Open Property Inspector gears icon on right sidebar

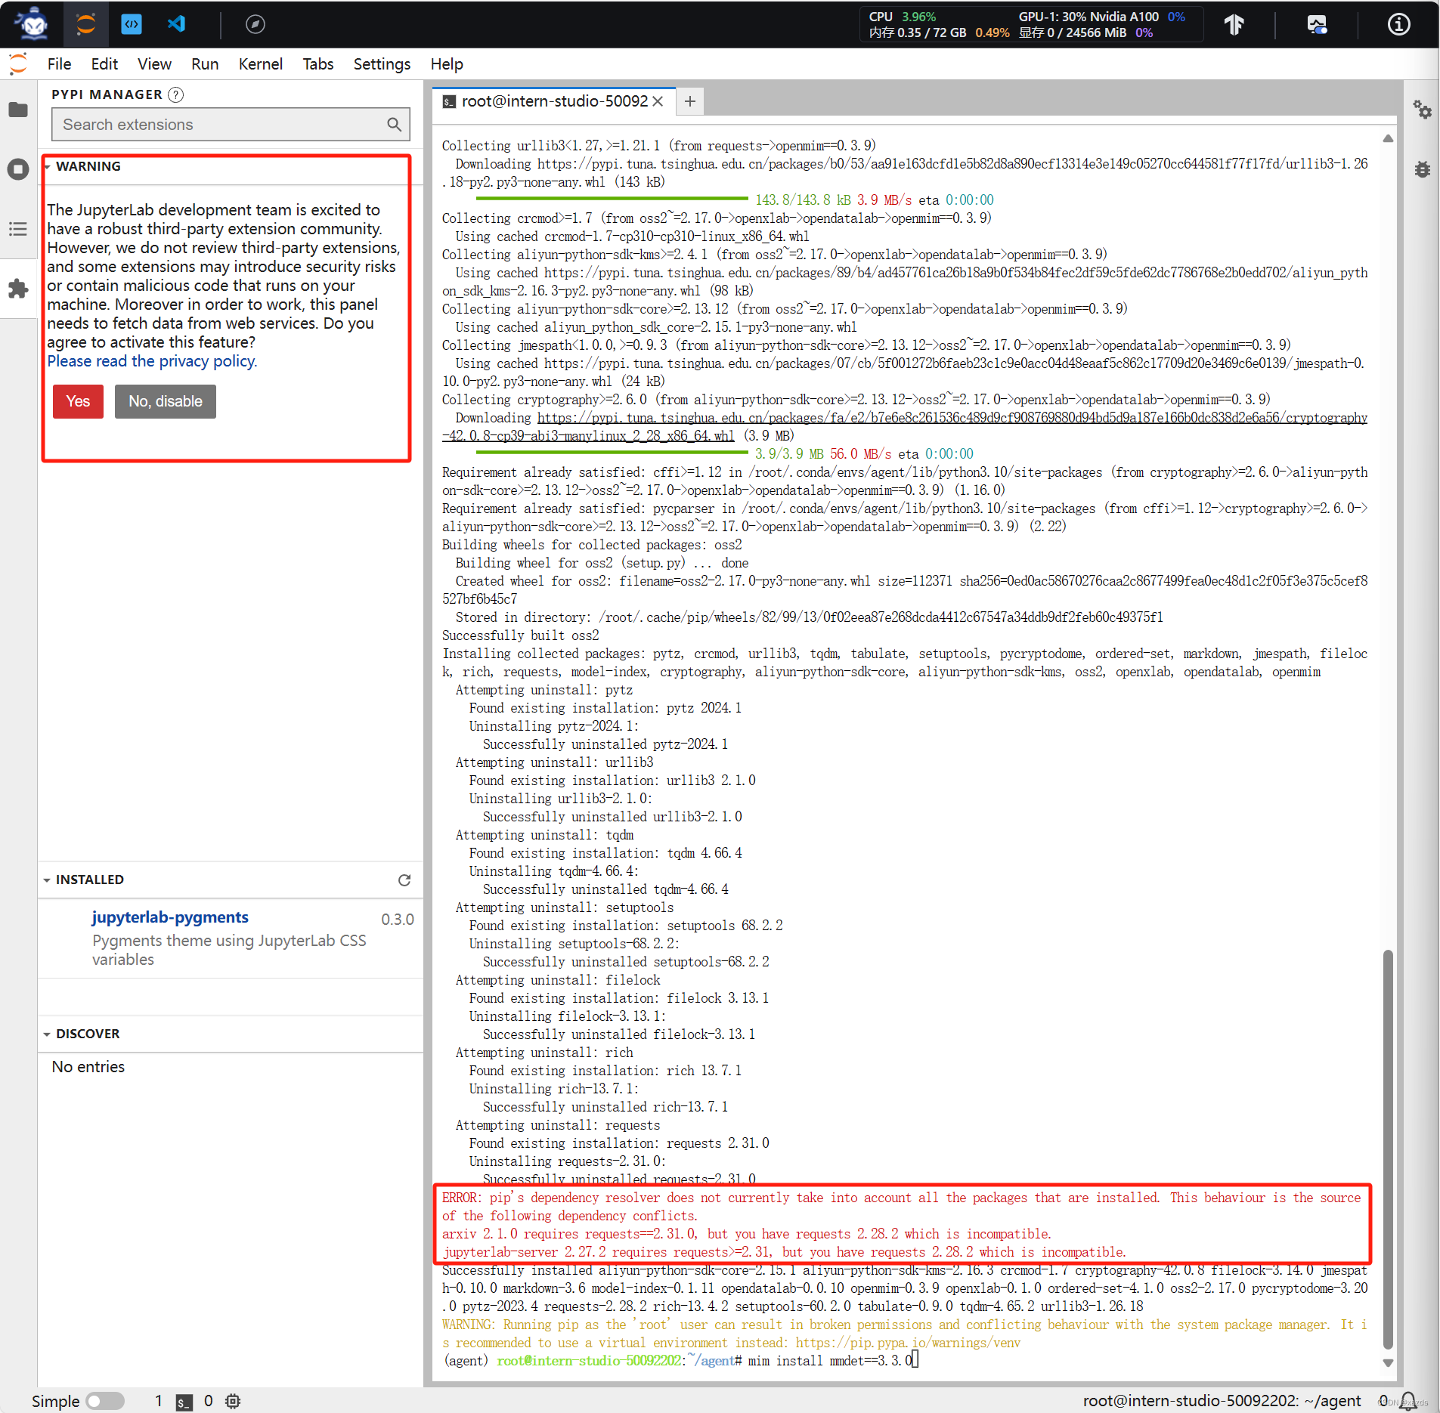click(1422, 110)
